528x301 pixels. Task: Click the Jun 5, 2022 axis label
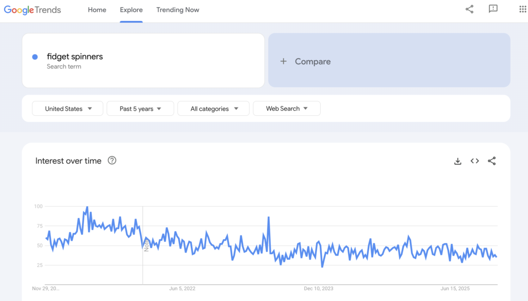coord(181,289)
